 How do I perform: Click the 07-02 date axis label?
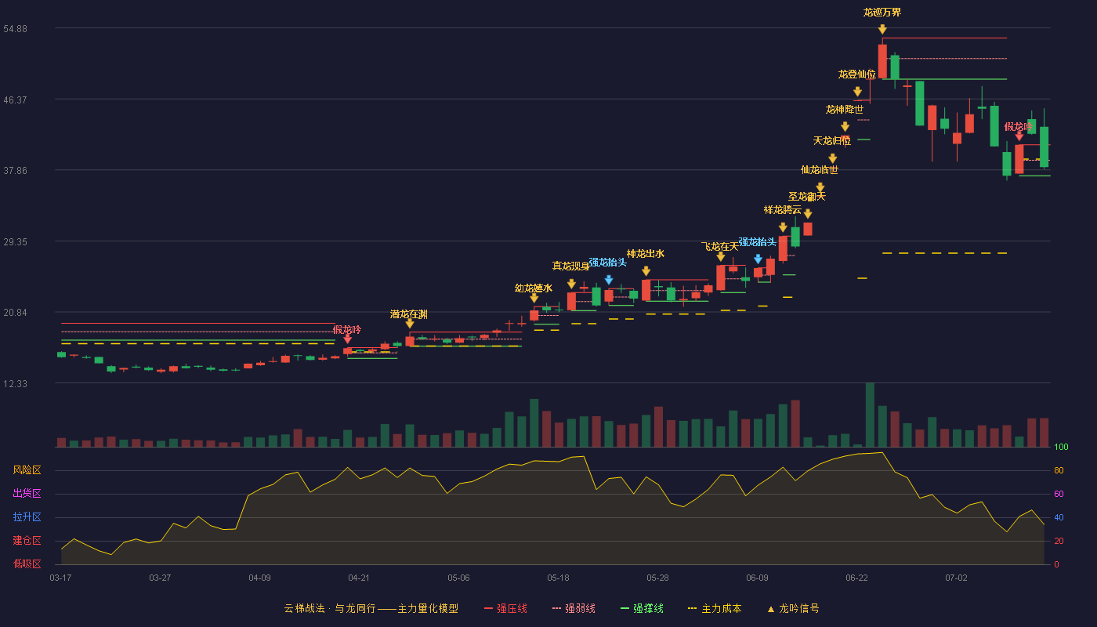[x=956, y=578]
